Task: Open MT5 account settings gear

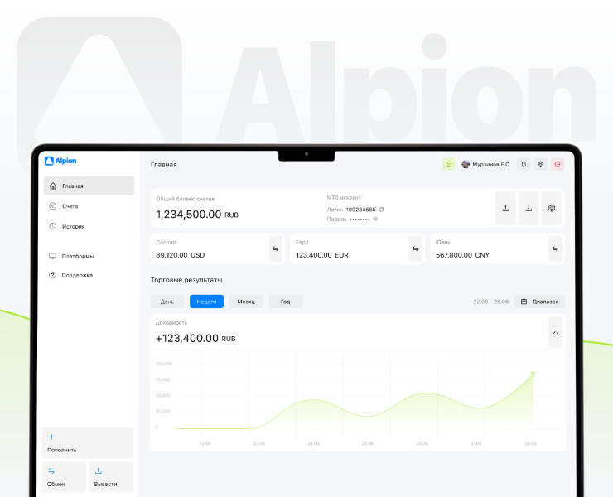Action: (x=553, y=208)
